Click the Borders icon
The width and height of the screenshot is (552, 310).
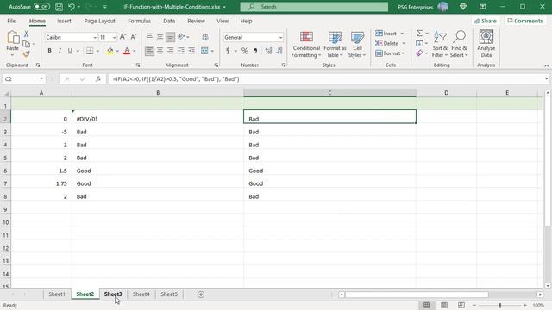tap(90, 51)
